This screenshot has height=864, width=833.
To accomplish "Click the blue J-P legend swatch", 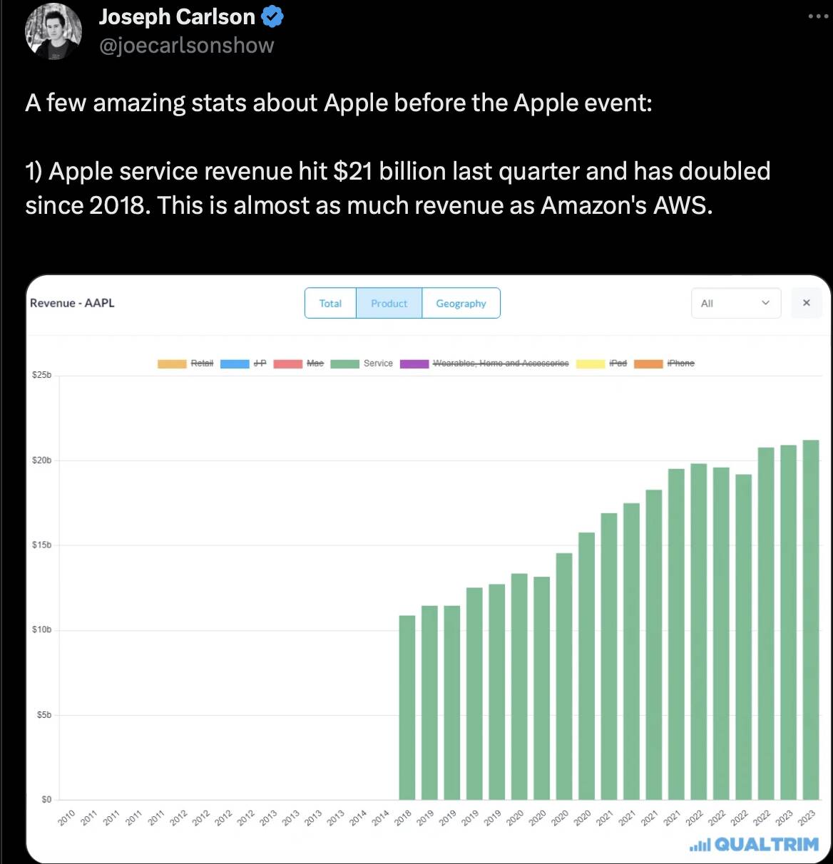I will (x=235, y=364).
